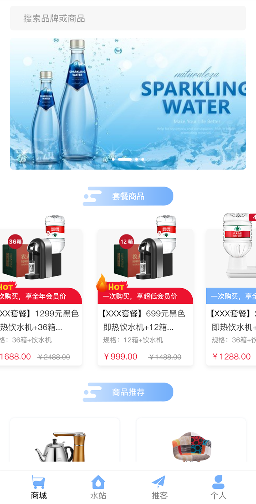
Task: Open the electric kettle product thumbnail
Action: point(61,446)
